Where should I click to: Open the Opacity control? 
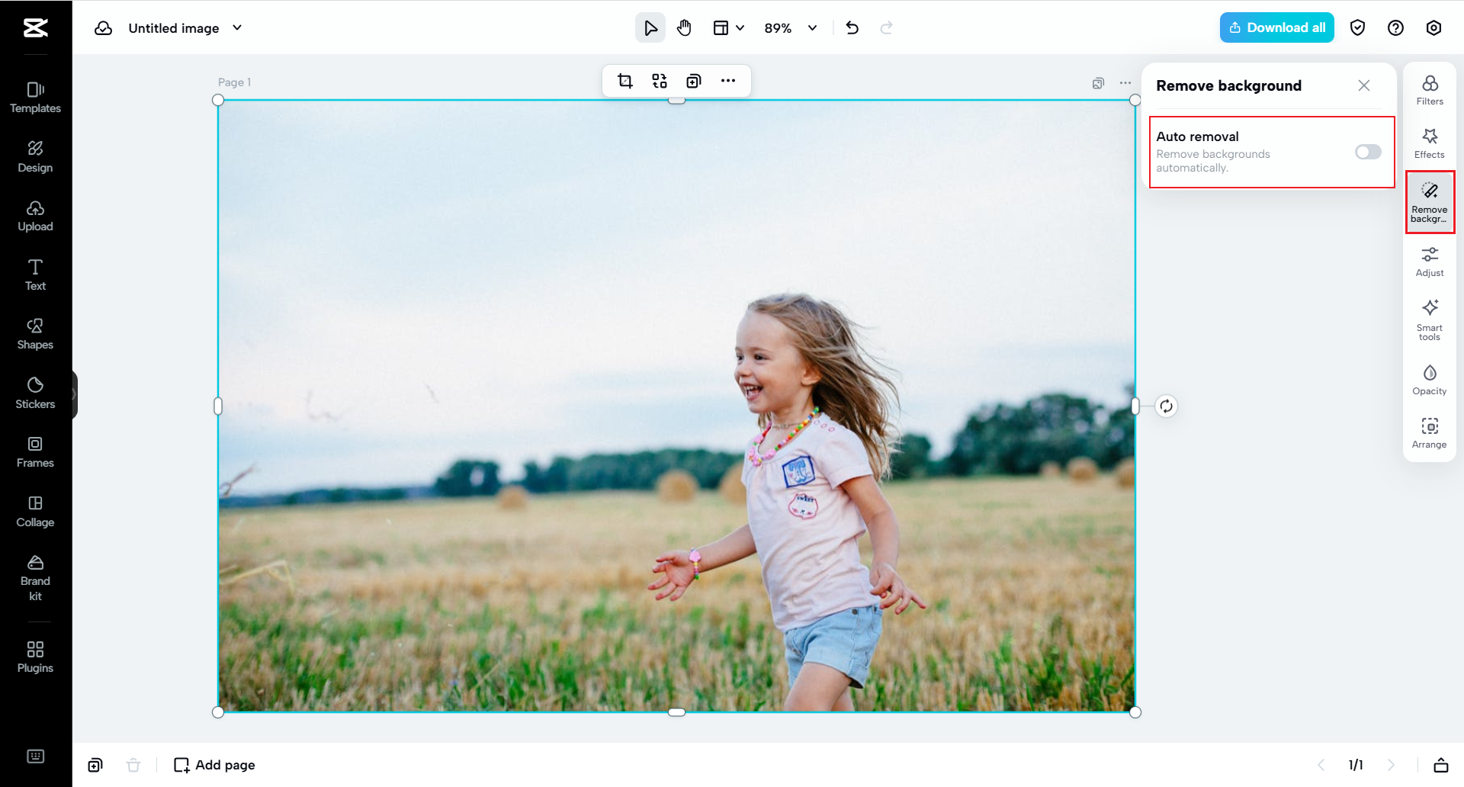[1429, 380]
